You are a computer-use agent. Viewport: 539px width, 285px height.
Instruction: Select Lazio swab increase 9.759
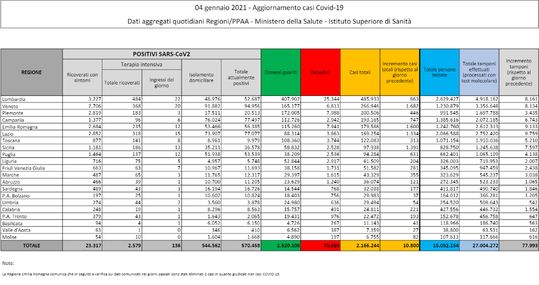point(531,134)
